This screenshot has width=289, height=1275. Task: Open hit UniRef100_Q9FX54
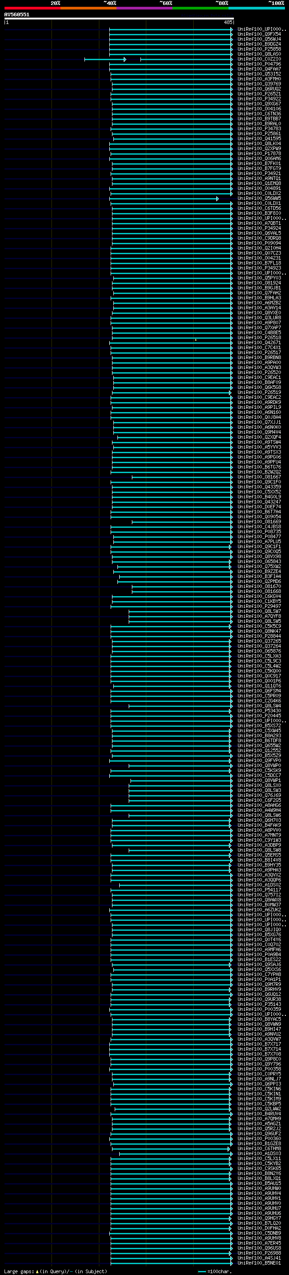click(x=259, y=34)
